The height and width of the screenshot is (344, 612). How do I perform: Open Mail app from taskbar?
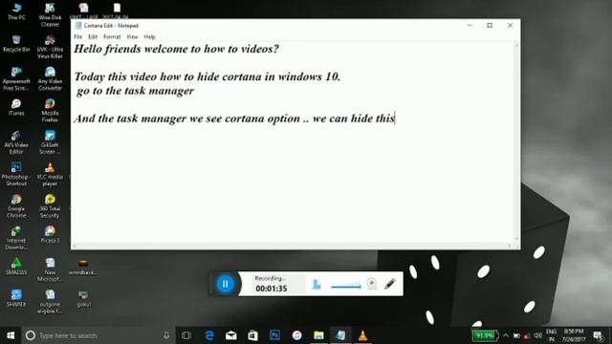coord(231,335)
